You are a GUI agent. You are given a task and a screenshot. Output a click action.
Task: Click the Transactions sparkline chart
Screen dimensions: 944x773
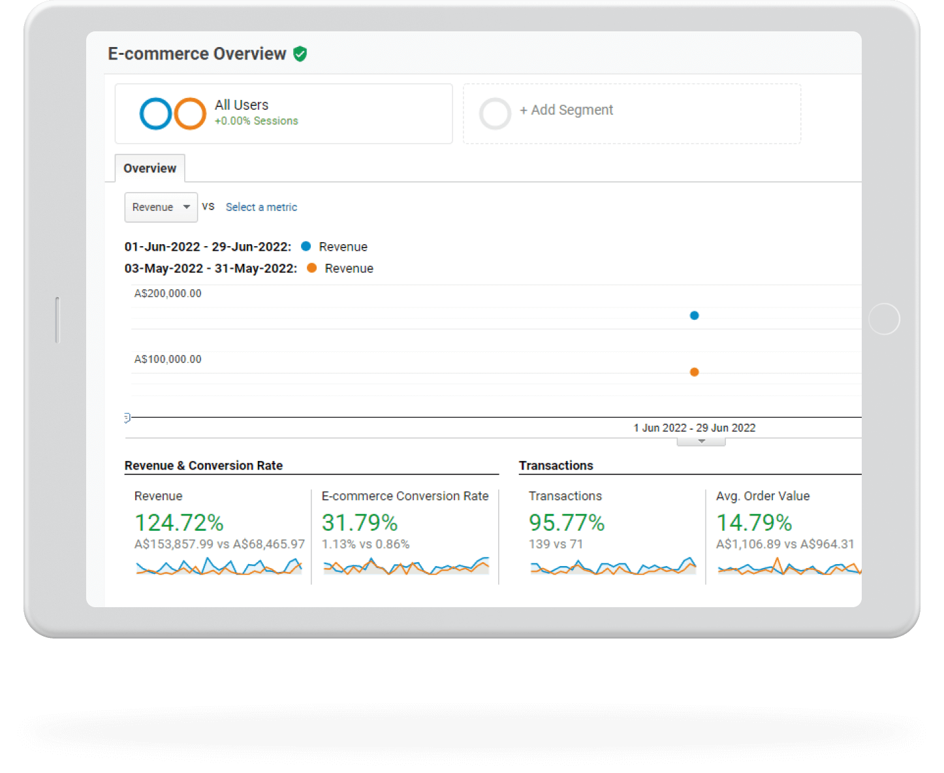pyautogui.click(x=613, y=566)
